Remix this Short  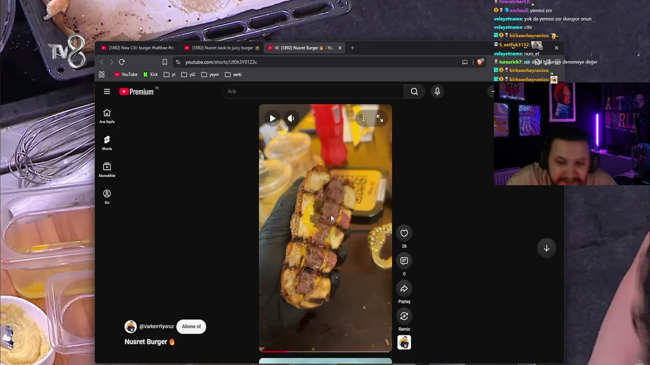404,316
